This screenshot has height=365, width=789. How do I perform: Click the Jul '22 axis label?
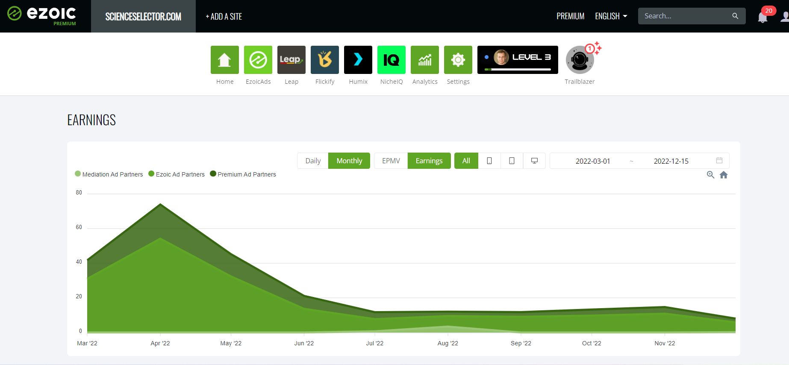[x=374, y=343]
